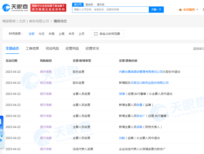This screenshot has height=154, width=204.
Task: Switch to the 工商信息 tab
Action: click(32, 49)
